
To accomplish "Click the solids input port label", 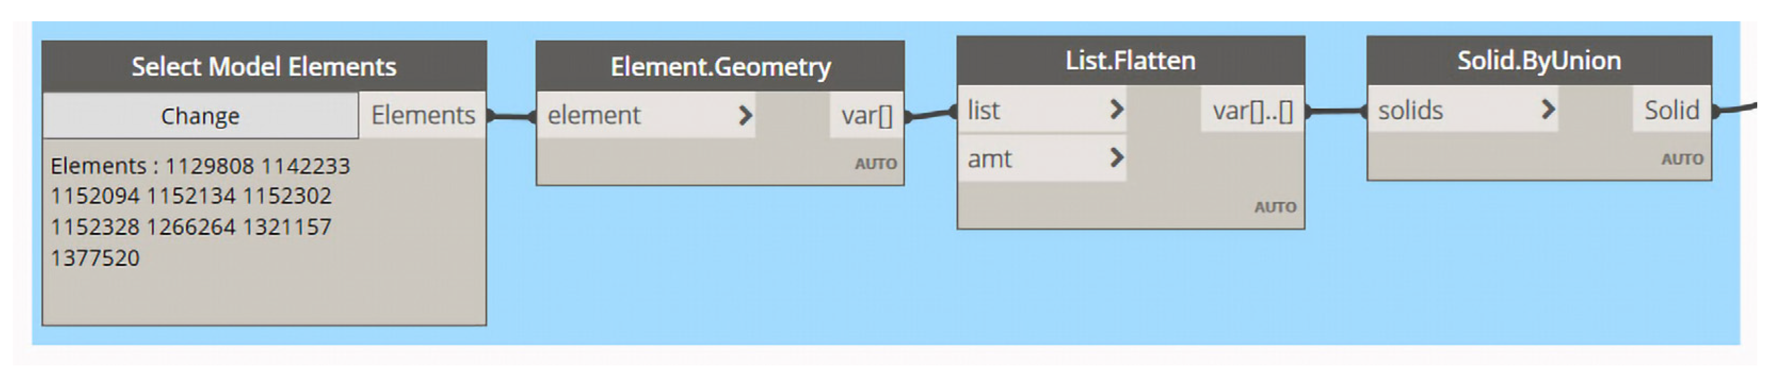I will [1410, 110].
